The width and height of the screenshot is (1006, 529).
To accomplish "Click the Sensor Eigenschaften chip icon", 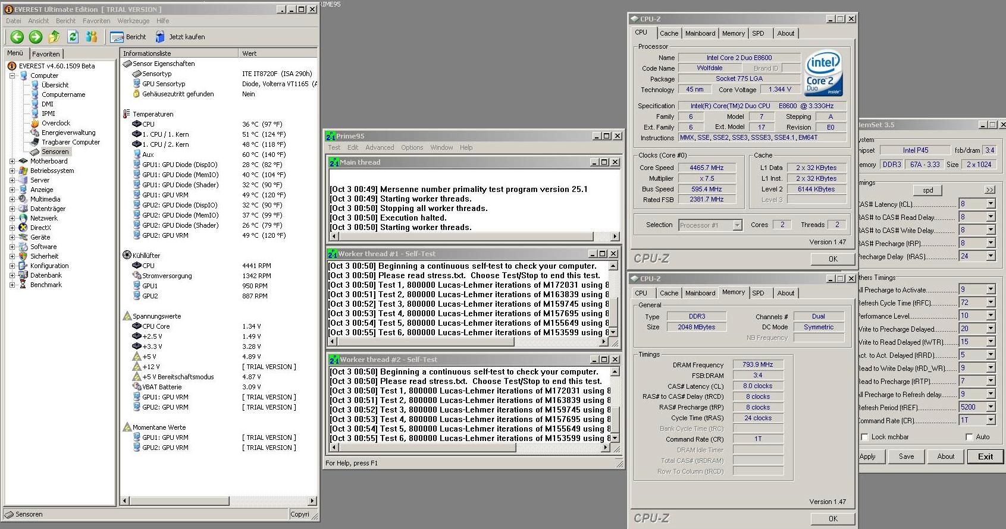I will click(x=127, y=64).
